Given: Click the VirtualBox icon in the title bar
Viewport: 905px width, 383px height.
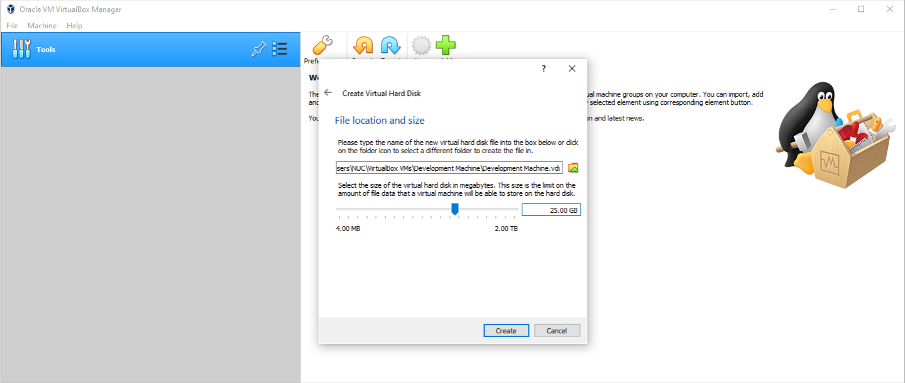Looking at the screenshot, I should (x=11, y=9).
